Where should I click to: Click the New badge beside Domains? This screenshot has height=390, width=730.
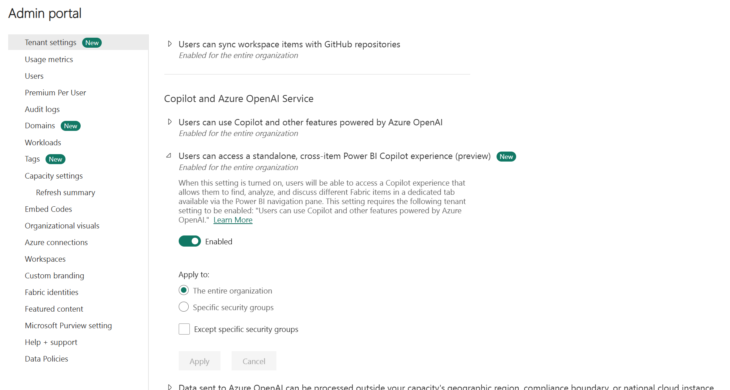[x=70, y=126]
